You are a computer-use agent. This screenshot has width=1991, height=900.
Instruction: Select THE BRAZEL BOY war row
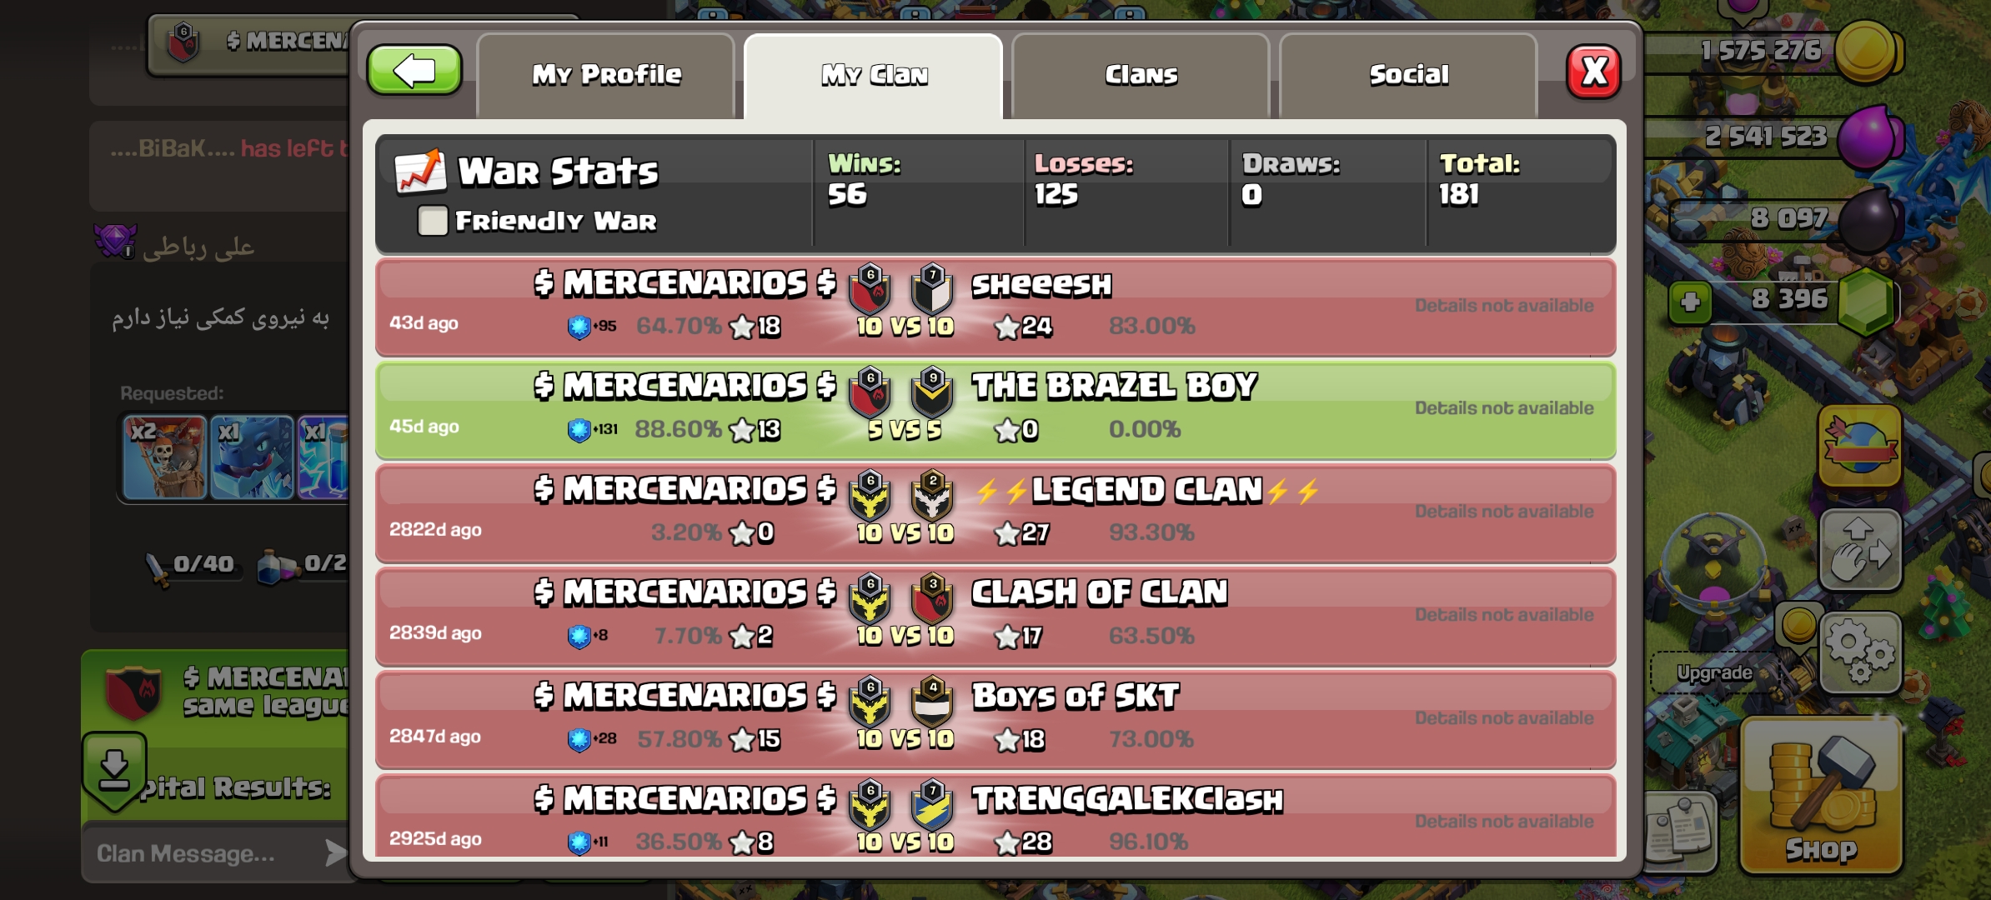point(995,410)
